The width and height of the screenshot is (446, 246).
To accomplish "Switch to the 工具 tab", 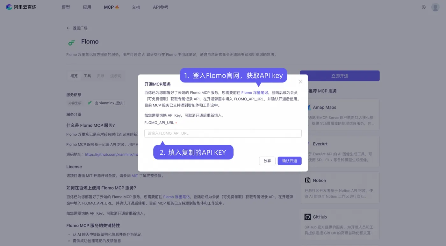I will 87,76.
